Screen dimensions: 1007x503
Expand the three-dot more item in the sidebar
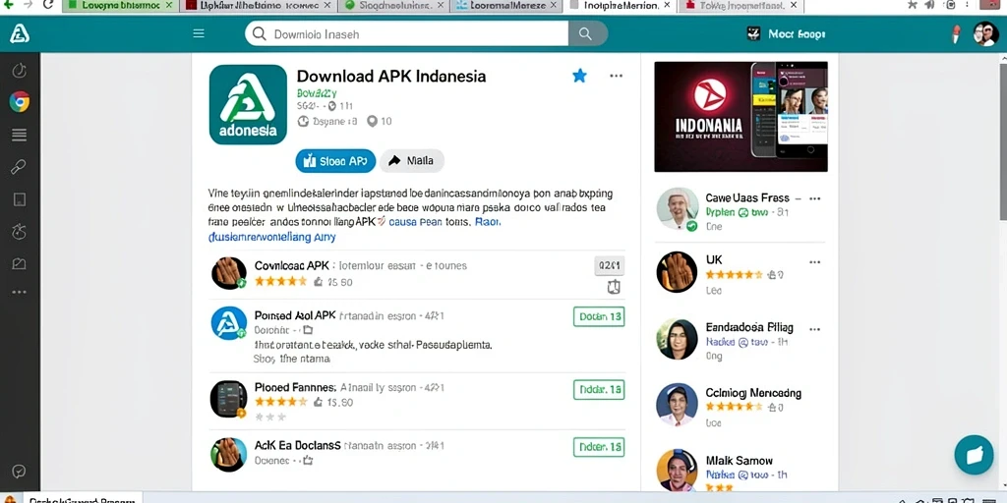[x=20, y=293]
